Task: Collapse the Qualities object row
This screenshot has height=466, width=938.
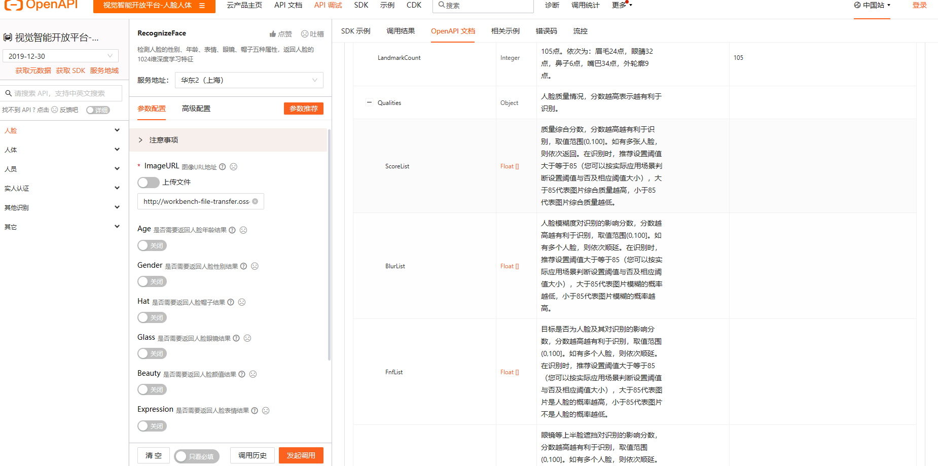Action: (369, 102)
